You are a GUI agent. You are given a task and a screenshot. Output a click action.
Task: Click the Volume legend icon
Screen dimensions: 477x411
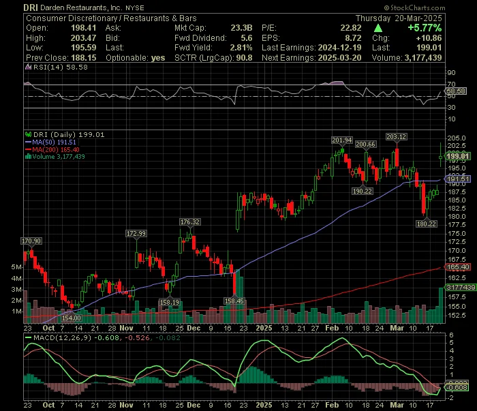[x=29, y=156]
